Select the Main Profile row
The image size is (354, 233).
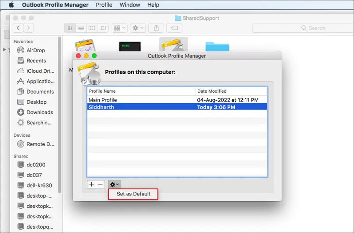pos(177,100)
